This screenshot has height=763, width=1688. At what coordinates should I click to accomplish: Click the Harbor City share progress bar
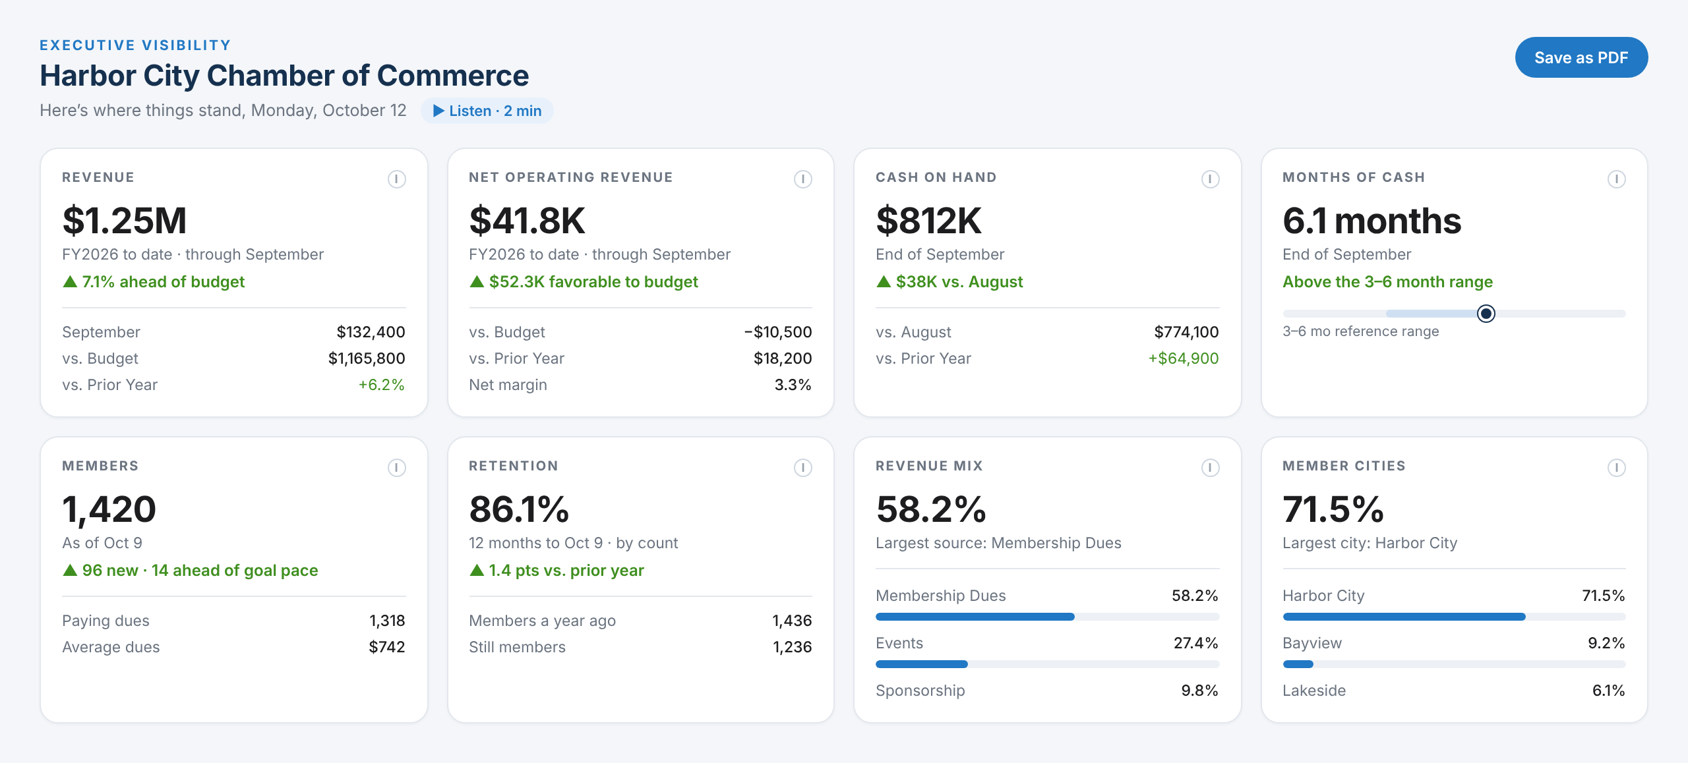(x=1454, y=617)
